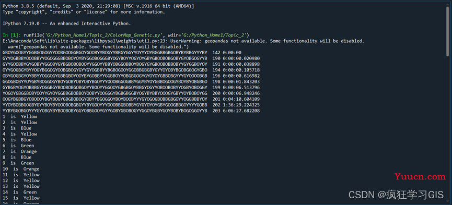Click the 'UserWarning: geopandas not available' line
The height and width of the screenshot is (205, 452).
[183, 41]
